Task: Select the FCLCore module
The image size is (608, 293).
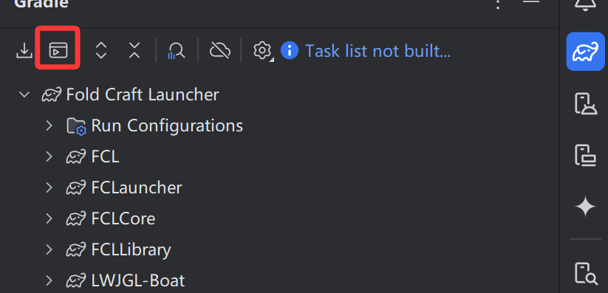Action: pyautogui.click(x=123, y=218)
